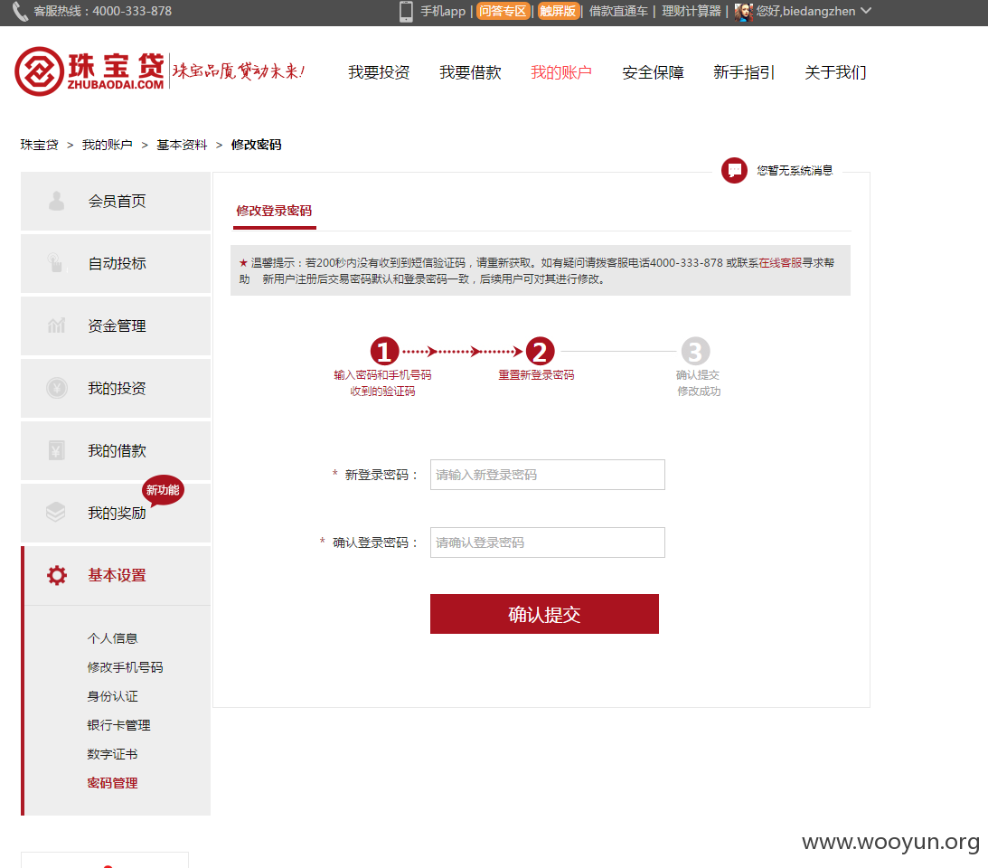Open 密码管理 submenu item
Image resolution: width=988 pixels, height=868 pixels.
(x=112, y=784)
